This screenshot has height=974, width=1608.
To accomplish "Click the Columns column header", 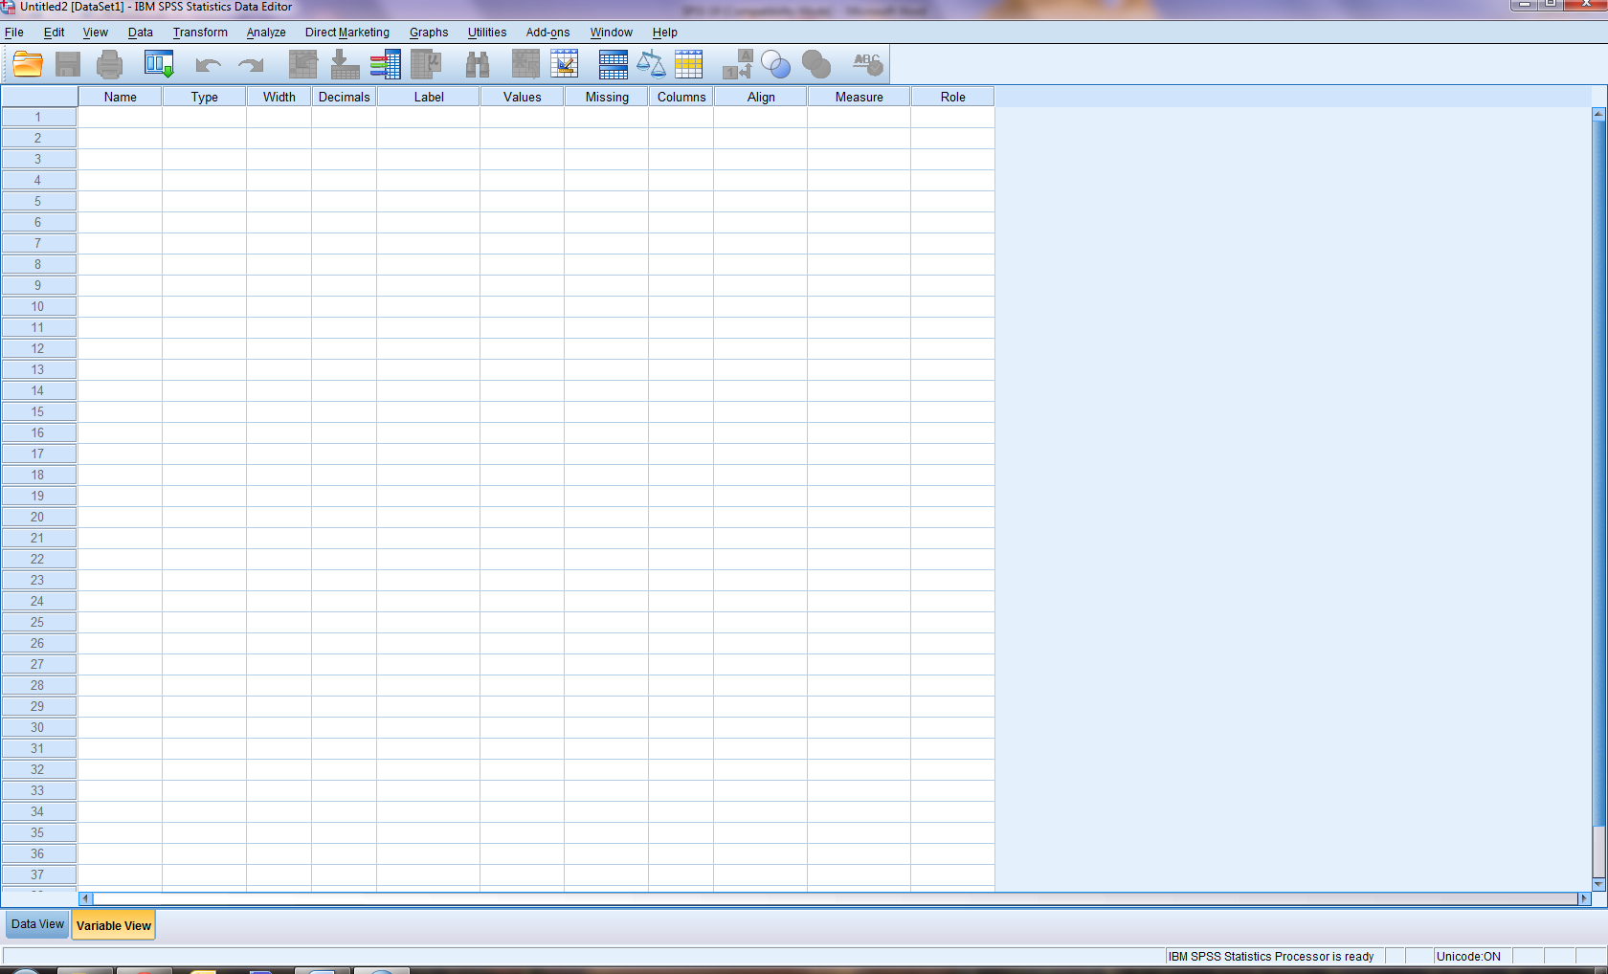I will pos(681,97).
